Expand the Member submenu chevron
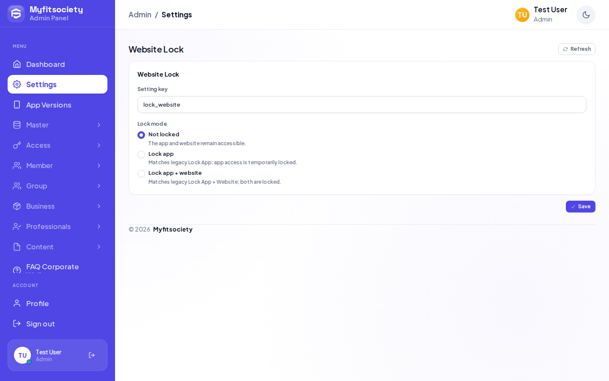The width and height of the screenshot is (609, 381). 99,166
